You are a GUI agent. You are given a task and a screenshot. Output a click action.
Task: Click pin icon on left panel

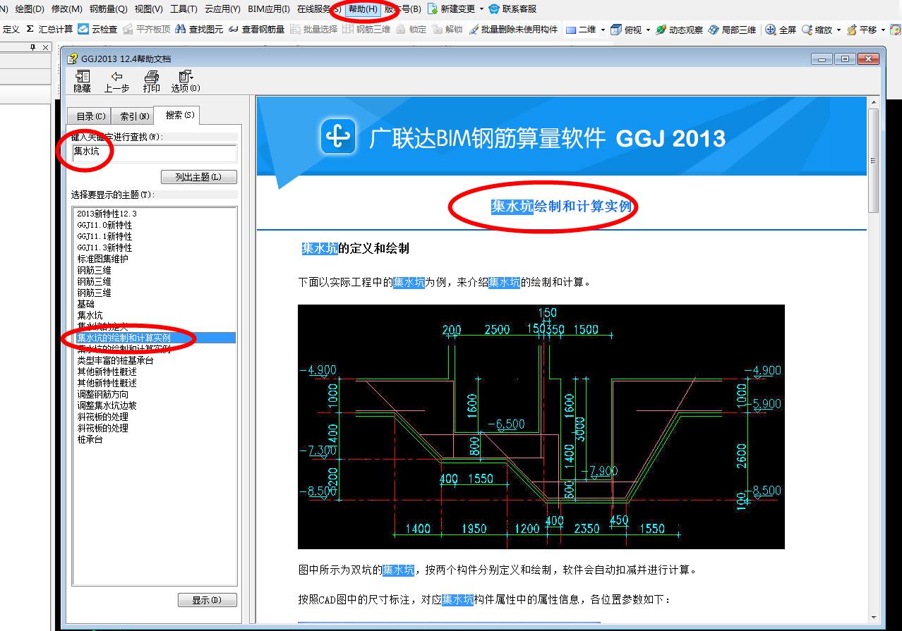[x=32, y=47]
